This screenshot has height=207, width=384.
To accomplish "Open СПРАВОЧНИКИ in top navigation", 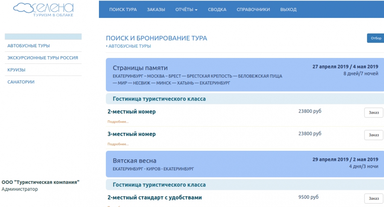I will pyautogui.click(x=253, y=9).
